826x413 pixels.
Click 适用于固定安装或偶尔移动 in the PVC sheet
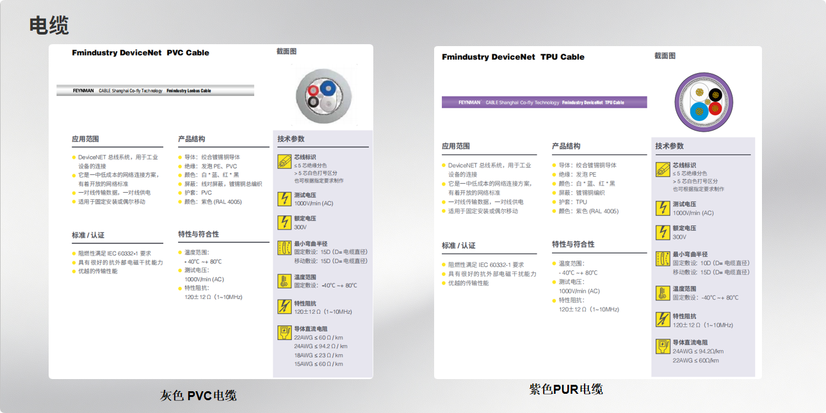click(x=111, y=202)
